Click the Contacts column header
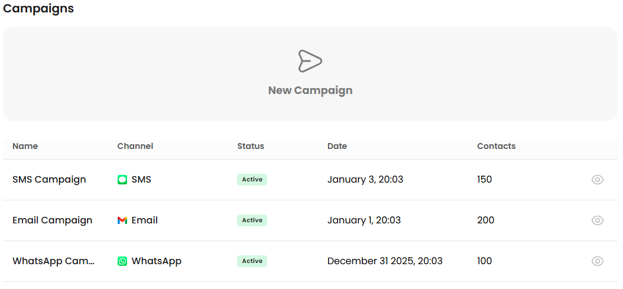The height and width of the screenshot is (289, 623). pyautogui.click(x=497, y=146)
